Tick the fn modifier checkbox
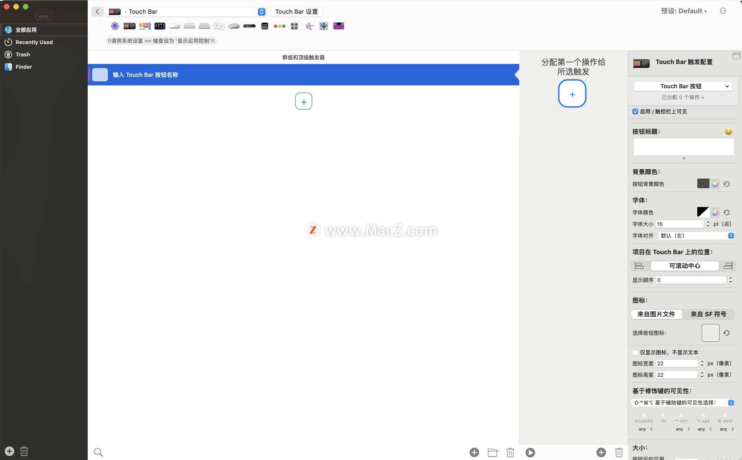The image size is (742, 460). [663, 415]
